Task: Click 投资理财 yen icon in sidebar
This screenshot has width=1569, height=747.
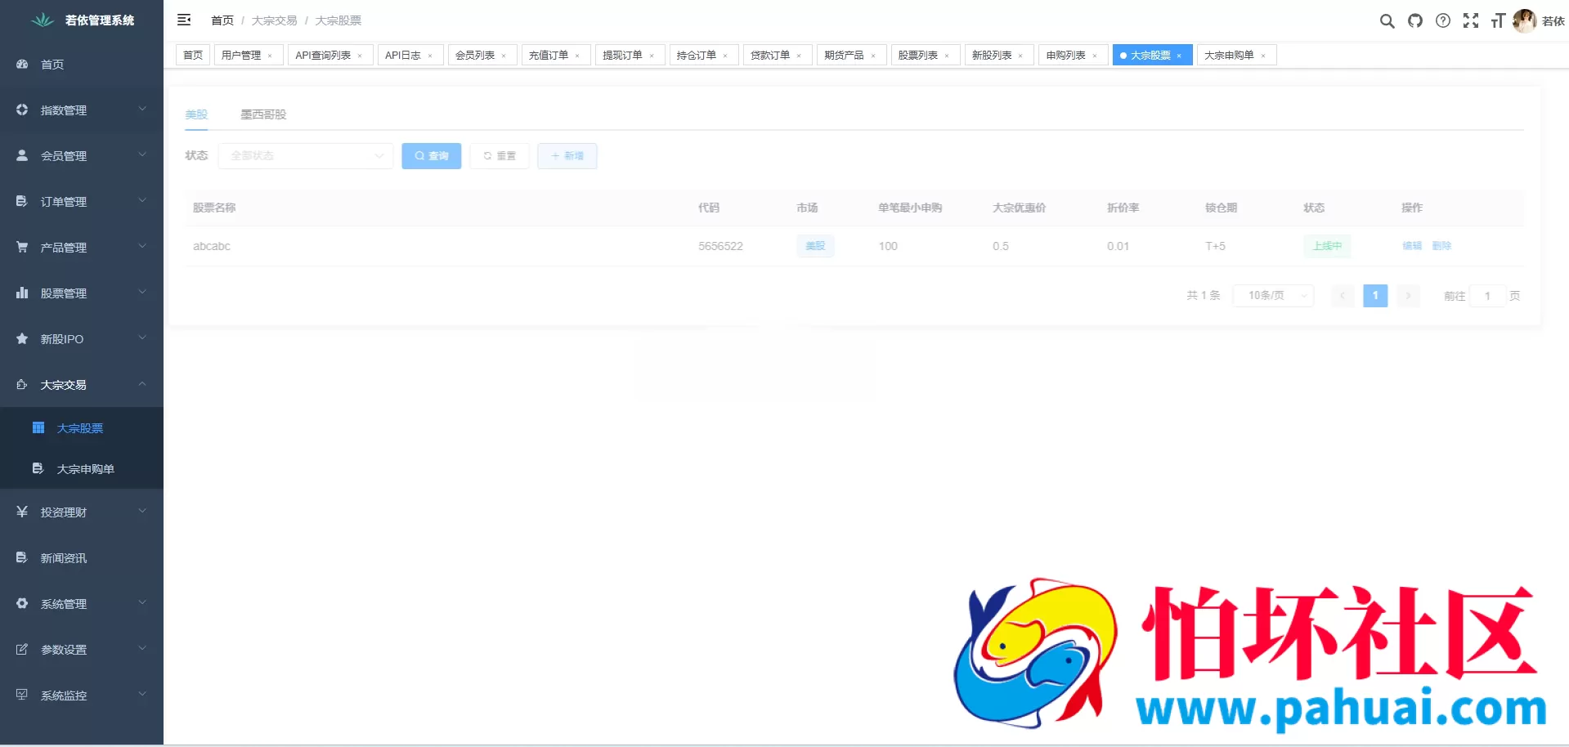Action: tap(22, 512)
